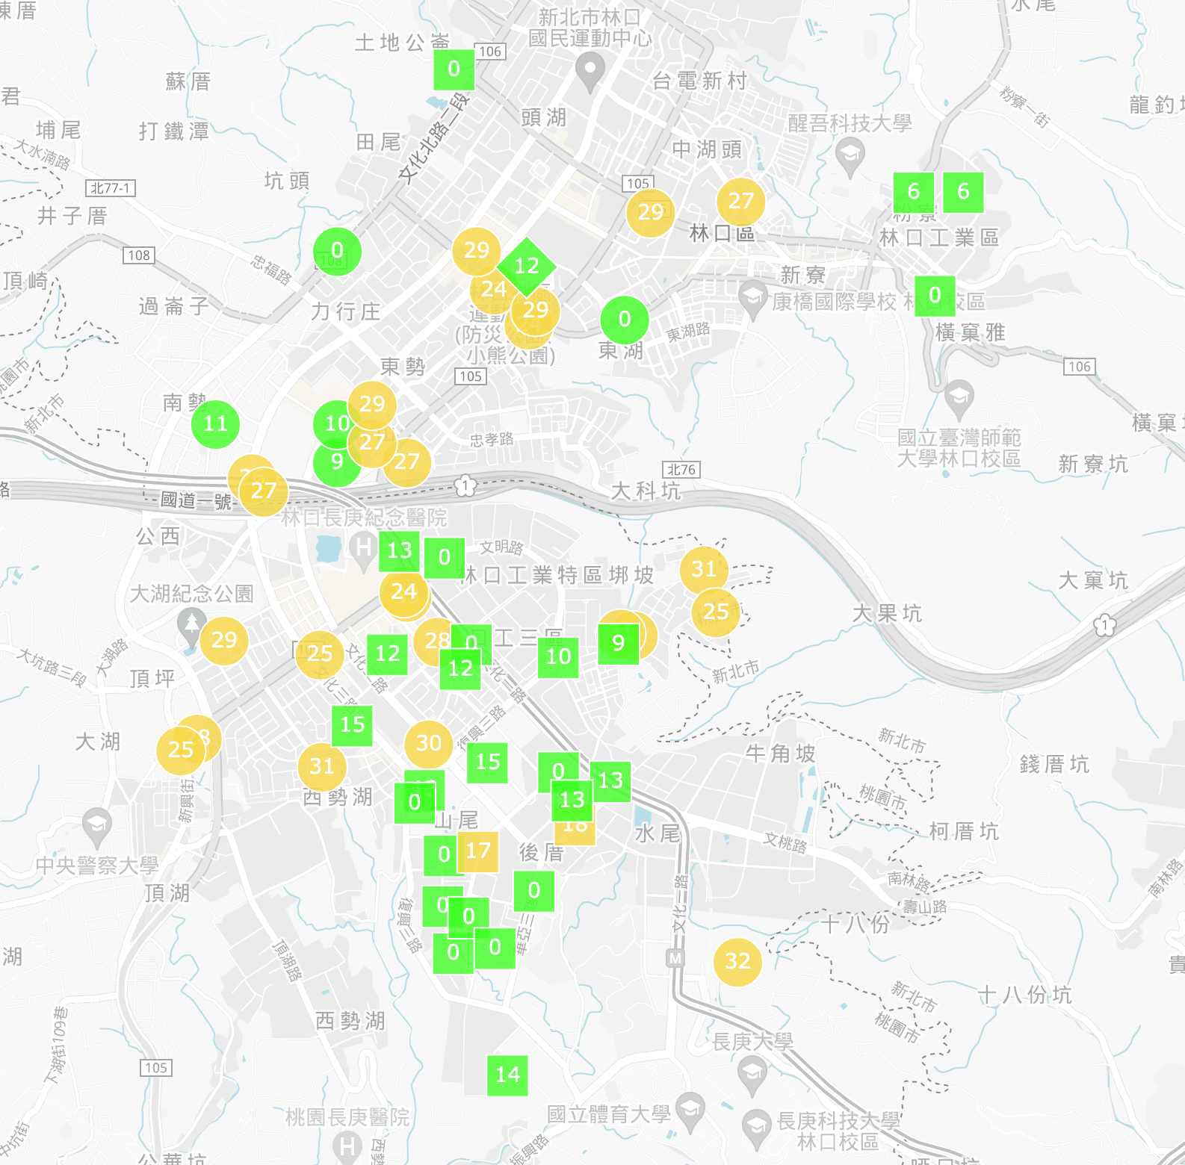The image size is (1185, 1165).
Task: Select the green 13 marker beside the hospital H icon
Action: click(x=399, y=551)
